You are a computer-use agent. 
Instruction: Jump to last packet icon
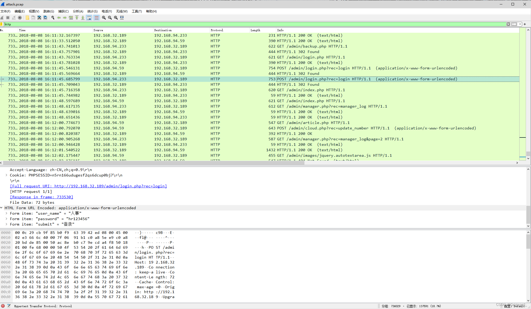pyautogui.click(x=83, y=18)
